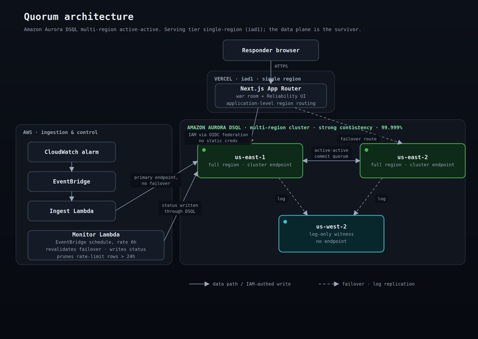
Task: Click the 'failover route' label
Action: click(358, 139)
